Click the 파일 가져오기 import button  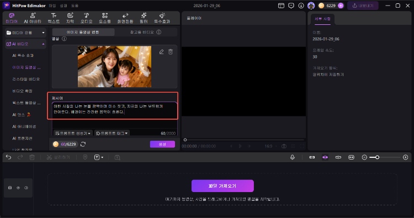pyautogui.click(x=222, y=186)
